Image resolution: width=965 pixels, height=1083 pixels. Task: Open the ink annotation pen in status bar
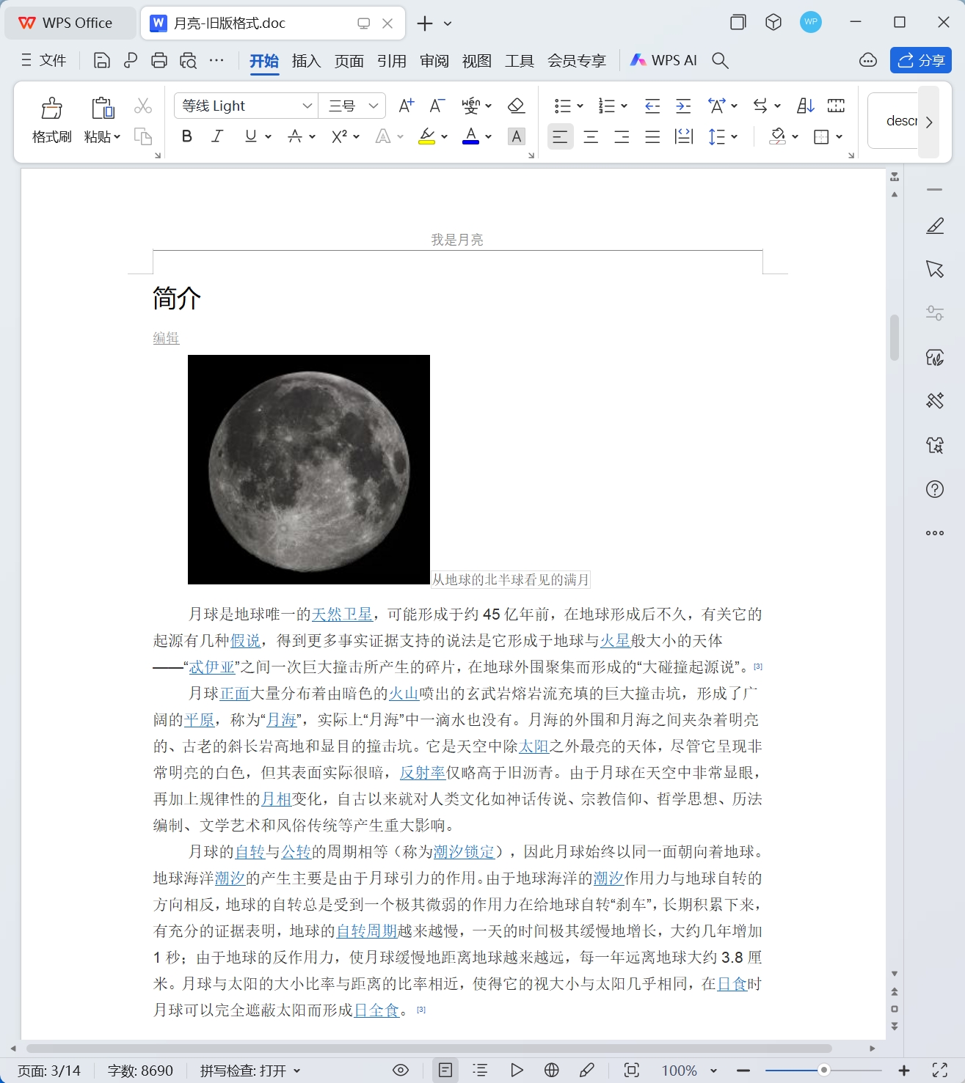coord(587,1070)
